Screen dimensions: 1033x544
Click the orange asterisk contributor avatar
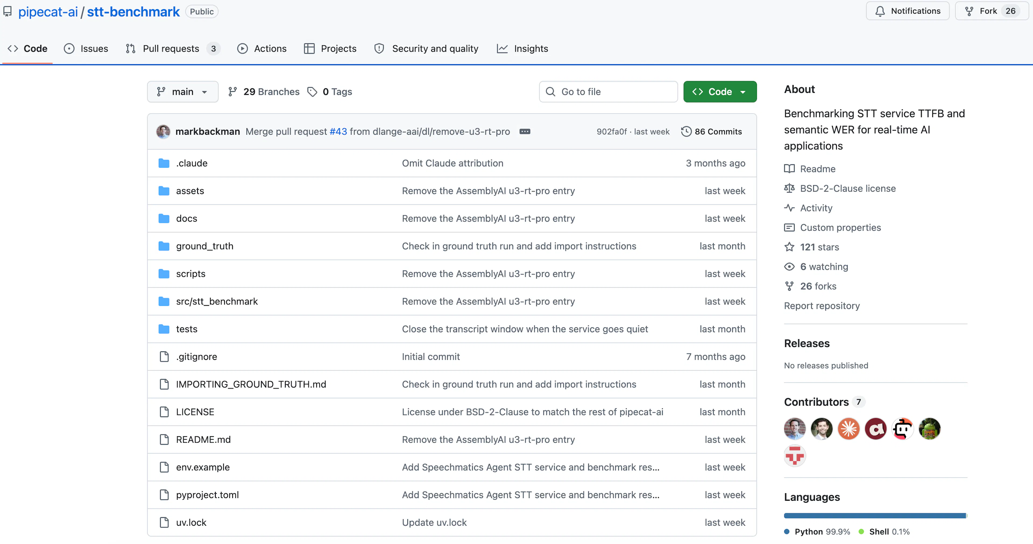tap(848, 429)
